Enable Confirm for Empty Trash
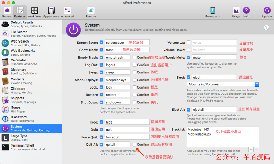Viewport: 274px width, 164px height. 134,57
